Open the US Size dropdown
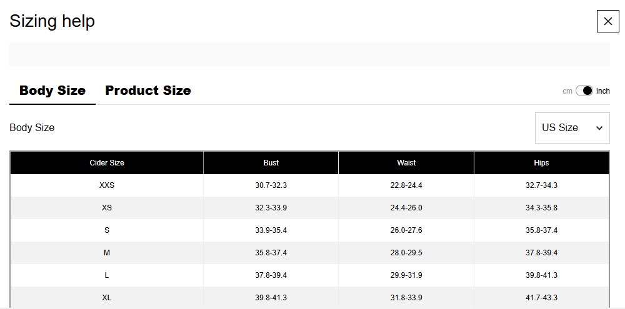The image size is (625, 309). point(572,128)
